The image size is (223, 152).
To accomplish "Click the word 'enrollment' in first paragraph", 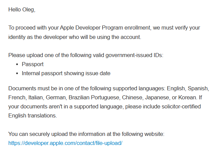I will pos(137,28).
